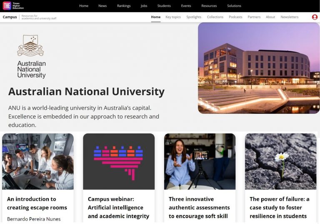The height and width of the screenshot is (224, 320).
Task: Open 'Campus webinar: Artificial intelligence' article link
Action: [x=118, y=207]
